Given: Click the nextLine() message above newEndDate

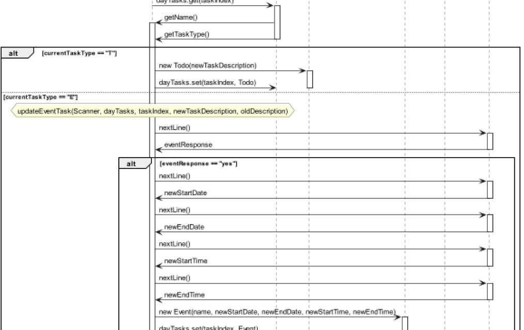Looking at the screenshot, I should point(175,210).
